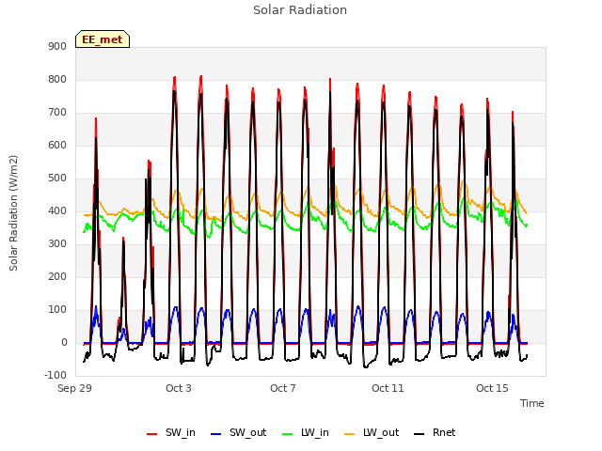Screen dimensions: 602x451
Task: Toggle the SW_in legend entry
Action: pyautogui.click(x=171, y=432)
